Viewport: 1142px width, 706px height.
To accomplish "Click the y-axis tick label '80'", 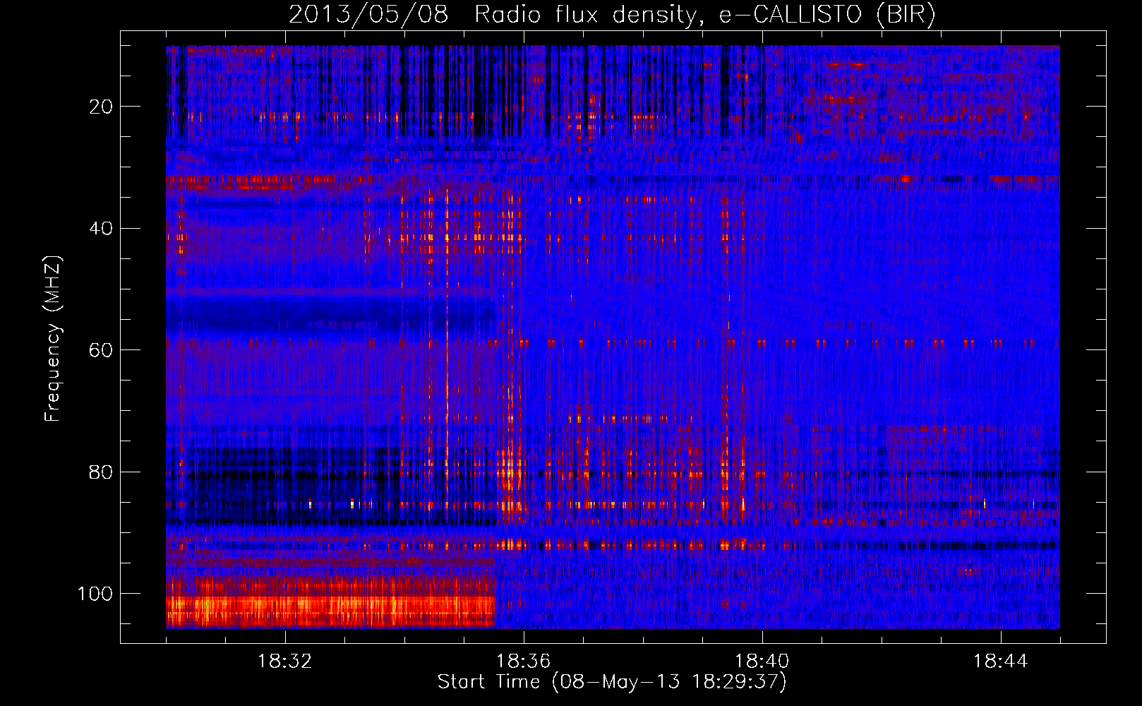I will point(102,472).
